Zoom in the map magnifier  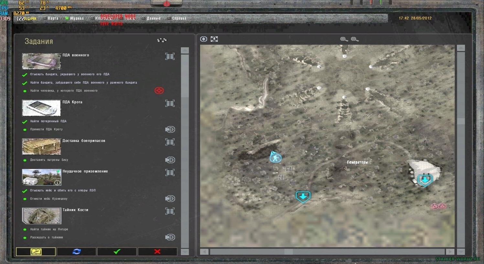[x=344, y=39]
